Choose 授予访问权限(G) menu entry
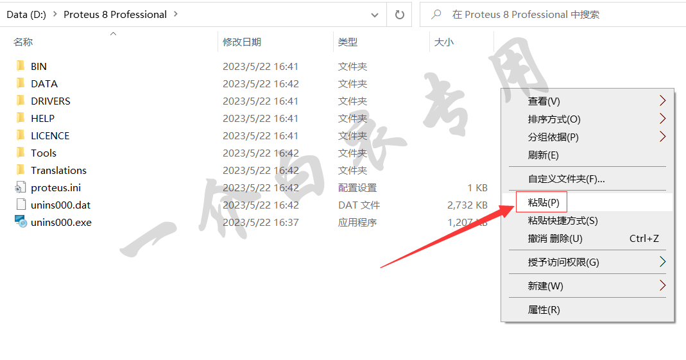The height and width of the screenshot is (360, 686). (587, 262)
